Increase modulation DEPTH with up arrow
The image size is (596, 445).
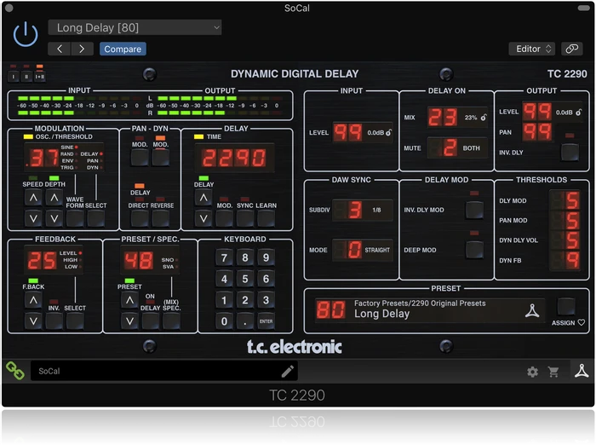(54, 198)
